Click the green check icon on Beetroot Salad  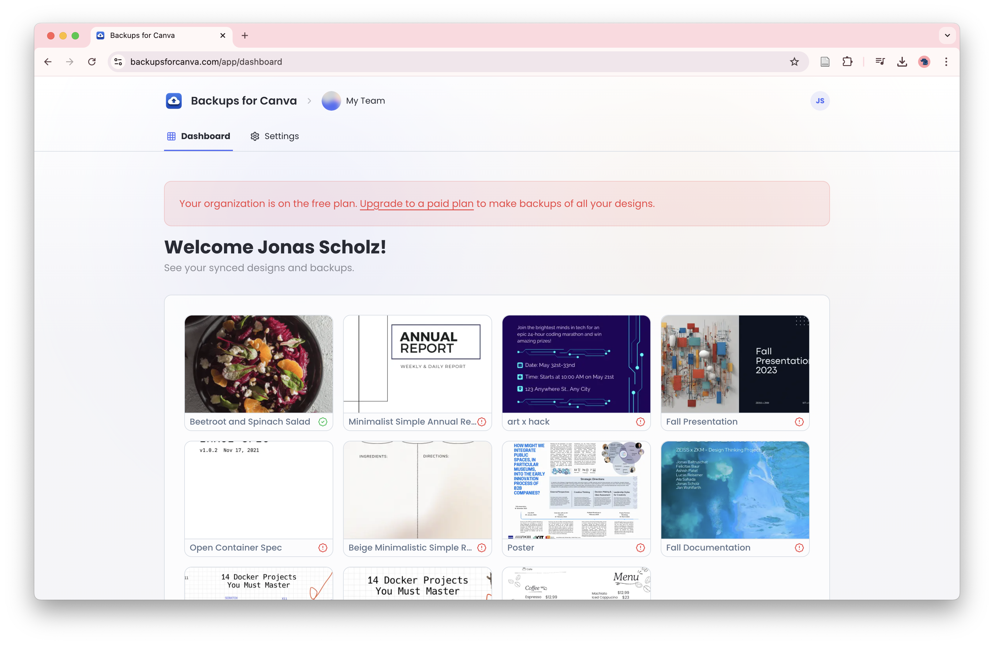click(x=323, y=422)
